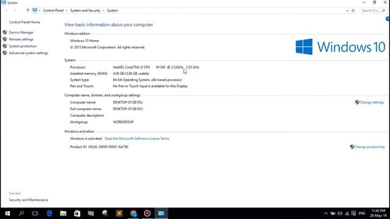
Task: Open the clock and date flyout
Action: coord(378,214)
